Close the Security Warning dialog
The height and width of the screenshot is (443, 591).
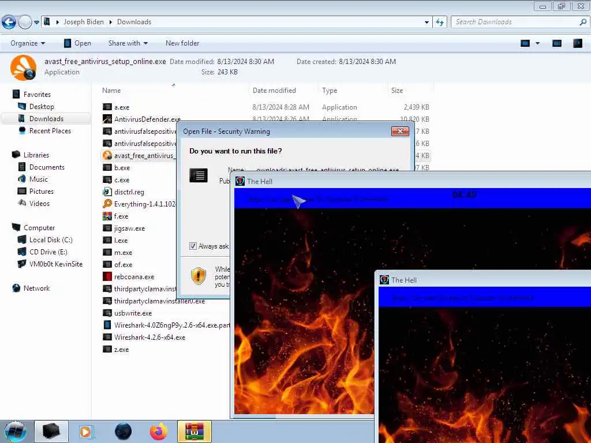tap(400, 131)
